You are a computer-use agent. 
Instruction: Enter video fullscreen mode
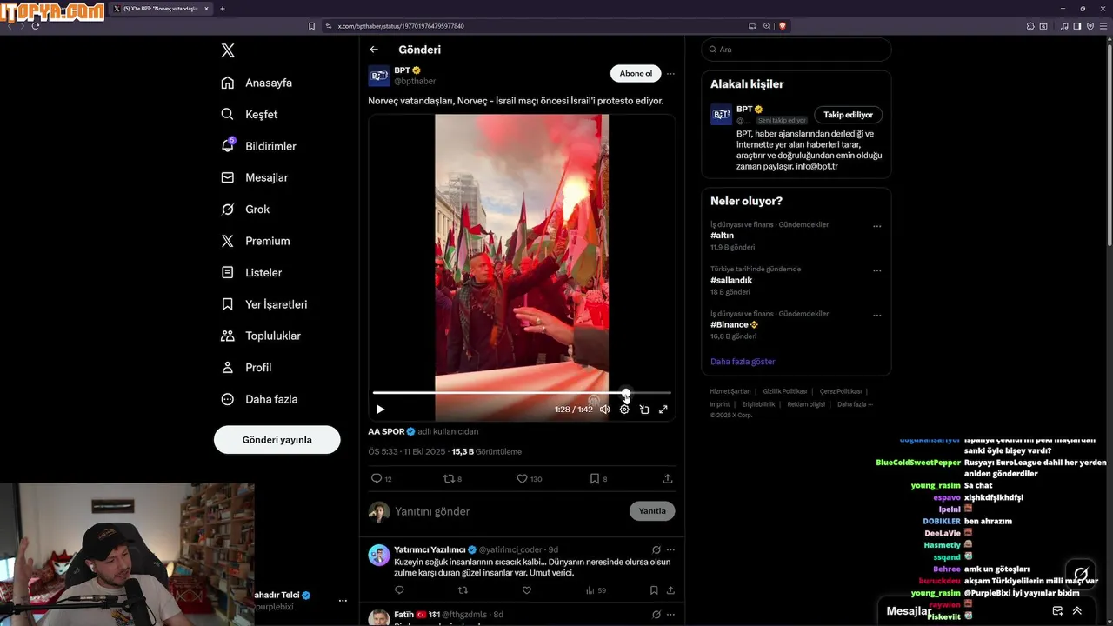click(663, 410)
